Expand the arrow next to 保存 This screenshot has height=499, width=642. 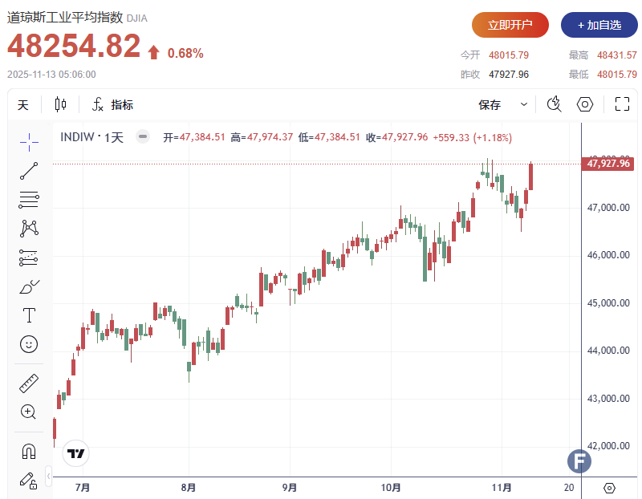[x=524, y=105]
